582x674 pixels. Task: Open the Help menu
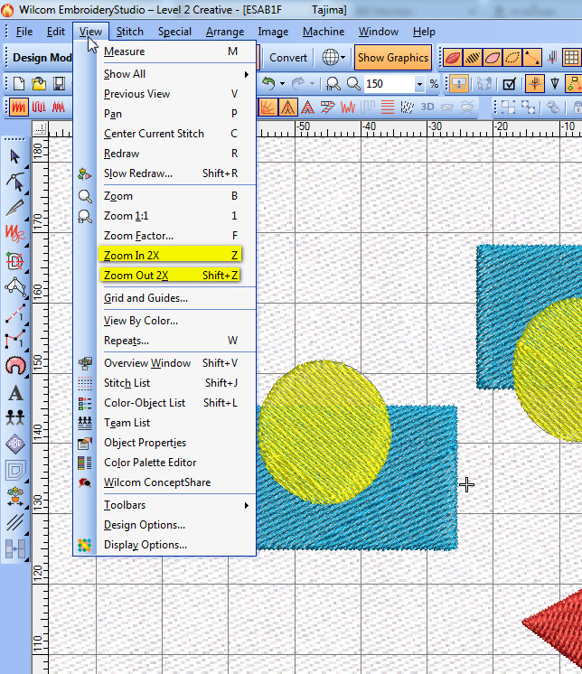pos(424,32)
